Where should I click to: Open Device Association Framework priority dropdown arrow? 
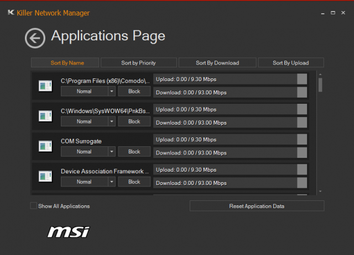pyautogui.click(x=112, y=182)
